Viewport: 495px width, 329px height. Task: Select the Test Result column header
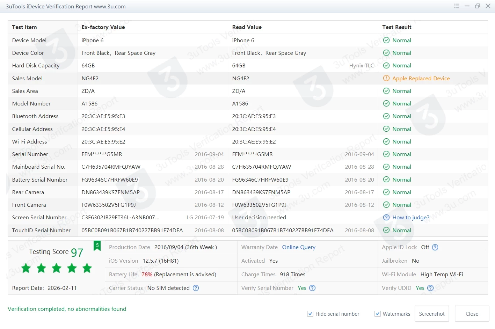(397, 27)
